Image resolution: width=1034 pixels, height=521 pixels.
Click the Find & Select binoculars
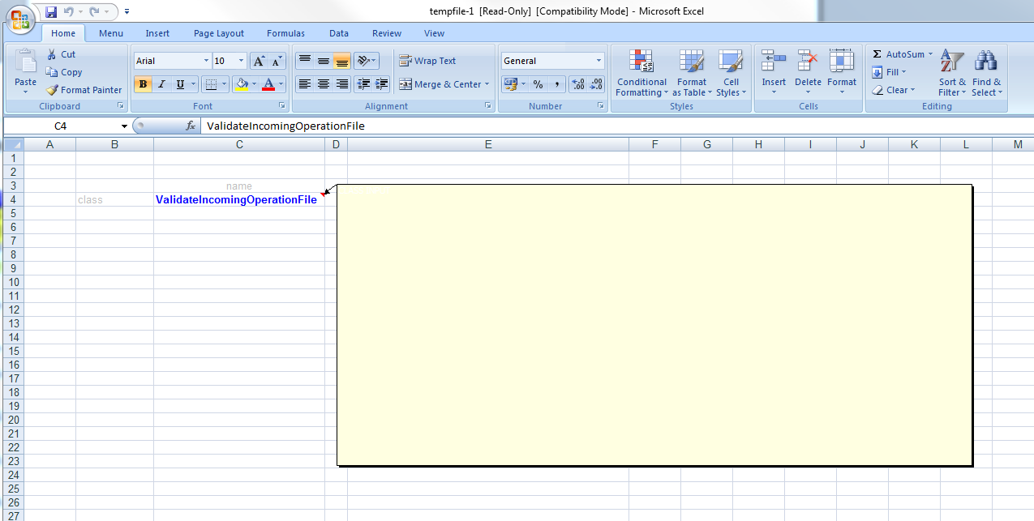(x=986, y=73)
